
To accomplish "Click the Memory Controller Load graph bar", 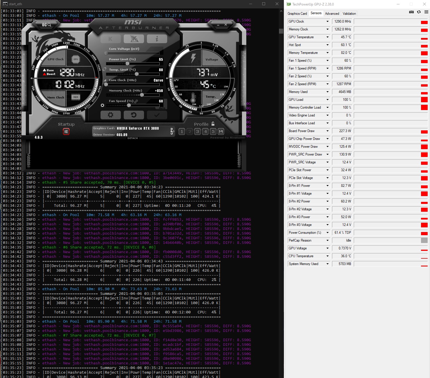I will click(x=391, y=107).
